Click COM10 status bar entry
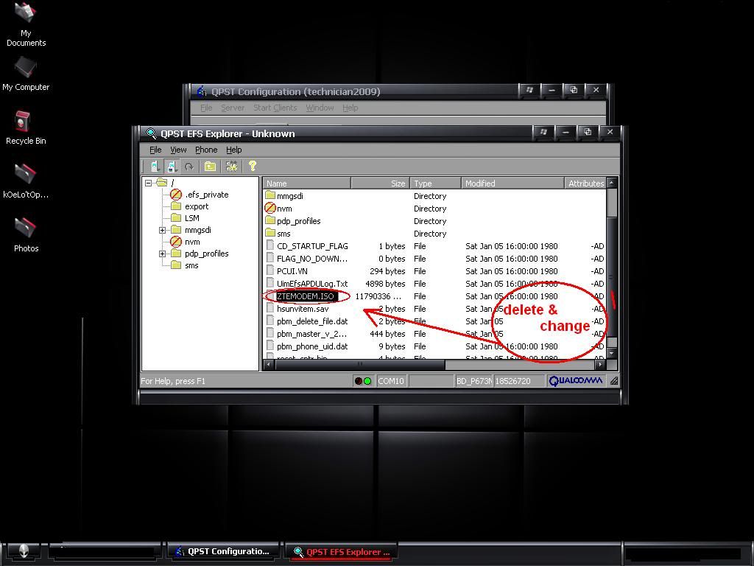754x566 pixels. pos(391,381)
